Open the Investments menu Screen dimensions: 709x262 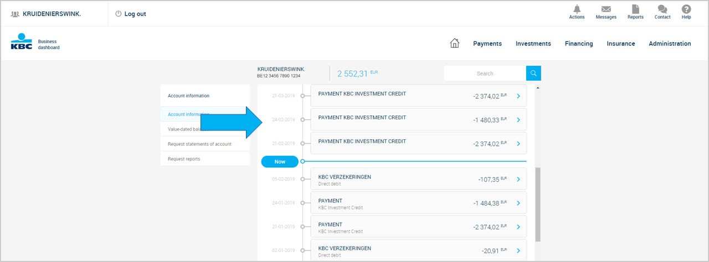(533, 44)
